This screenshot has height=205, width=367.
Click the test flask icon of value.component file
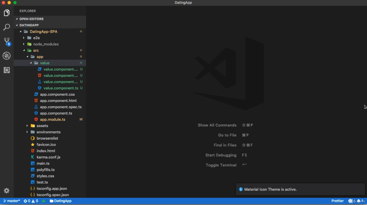click(39, 82)
